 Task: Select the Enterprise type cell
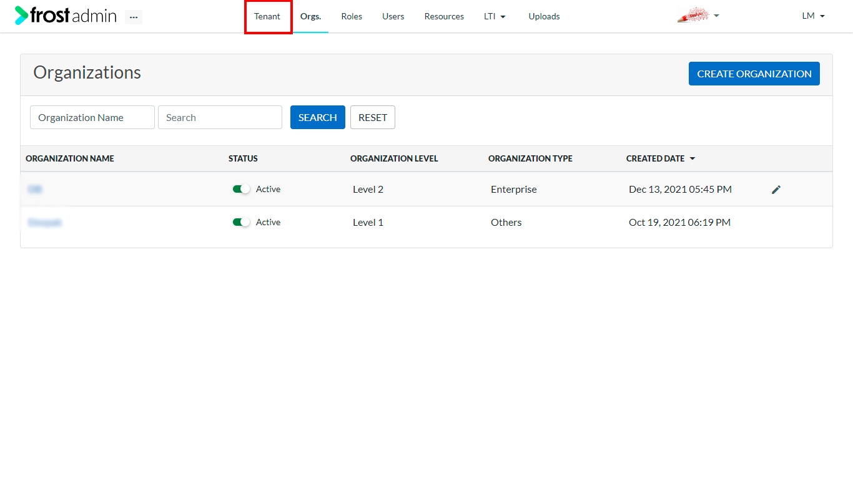point(513,189)
